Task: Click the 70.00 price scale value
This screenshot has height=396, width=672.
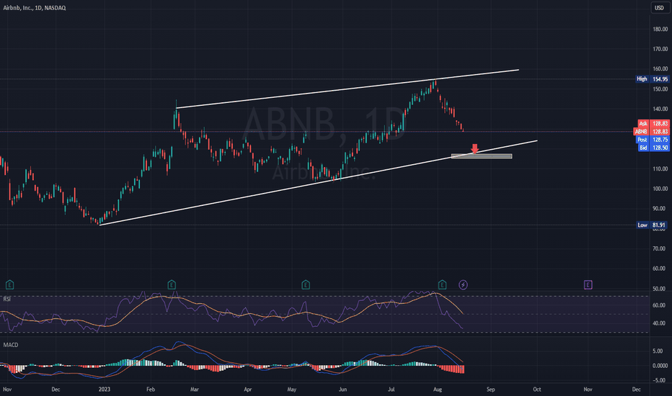Action: click(x=660, y=248)
